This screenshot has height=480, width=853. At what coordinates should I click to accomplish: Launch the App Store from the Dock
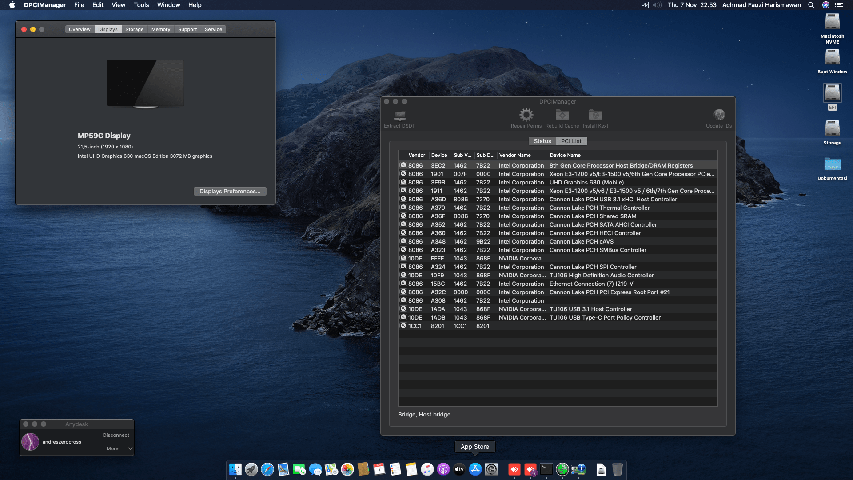475,469
